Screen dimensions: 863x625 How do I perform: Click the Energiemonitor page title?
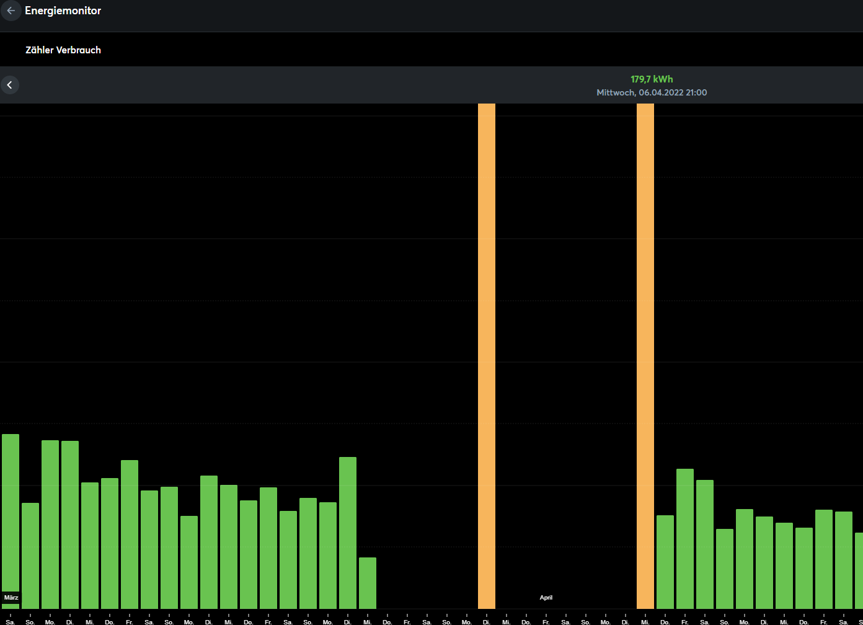63,11
